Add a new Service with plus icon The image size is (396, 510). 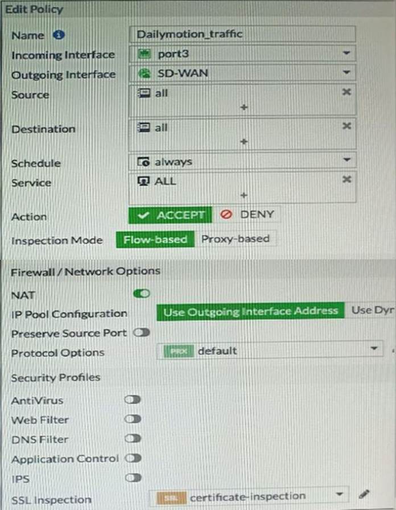click(244, 195)
